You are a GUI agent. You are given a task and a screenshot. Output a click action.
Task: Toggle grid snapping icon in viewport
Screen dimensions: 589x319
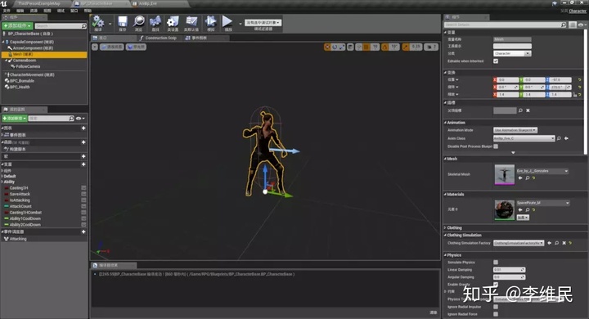(366, 47)
